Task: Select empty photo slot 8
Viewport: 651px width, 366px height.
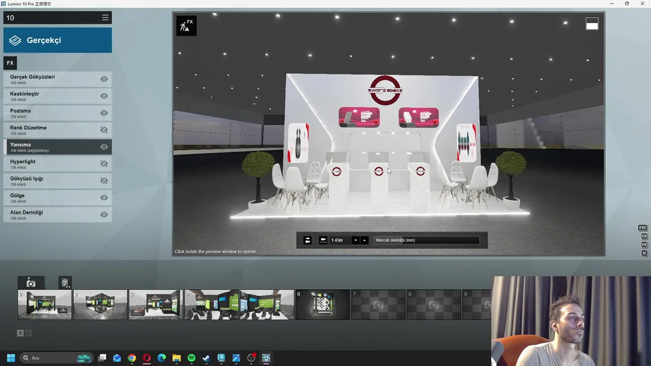Action: point(434,304)
